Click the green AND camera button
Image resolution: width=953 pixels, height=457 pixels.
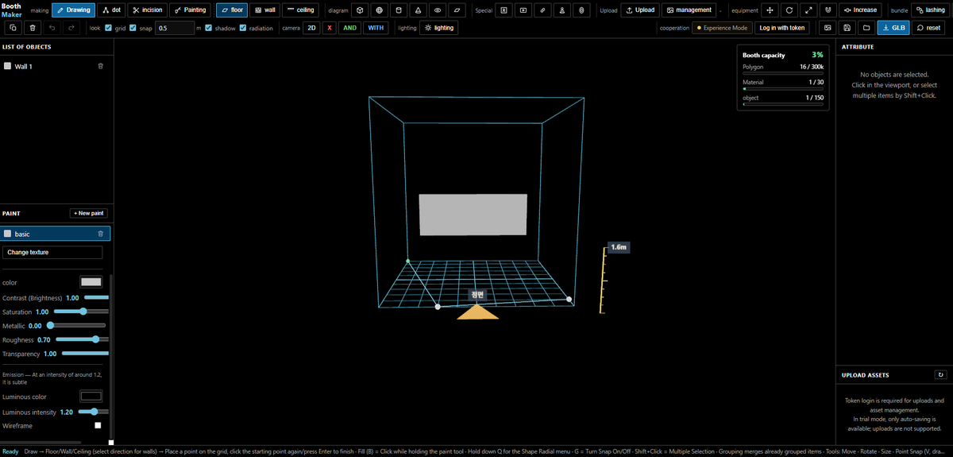[349, 28]
